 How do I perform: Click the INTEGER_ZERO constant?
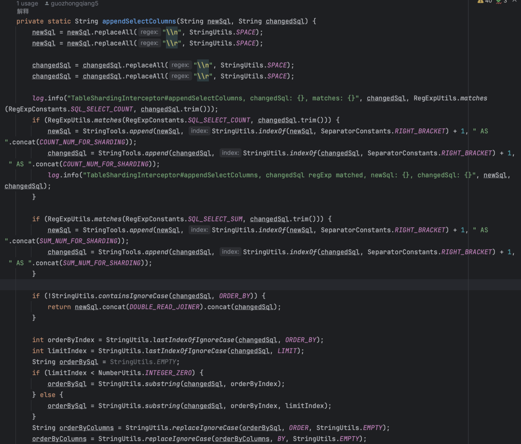point(168,373)
